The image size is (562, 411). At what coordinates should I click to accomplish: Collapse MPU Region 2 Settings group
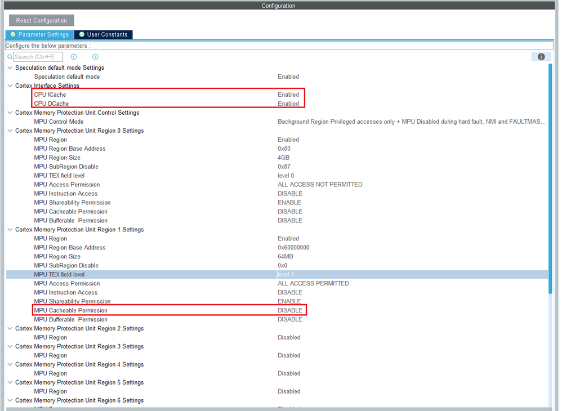click(10, 328)
